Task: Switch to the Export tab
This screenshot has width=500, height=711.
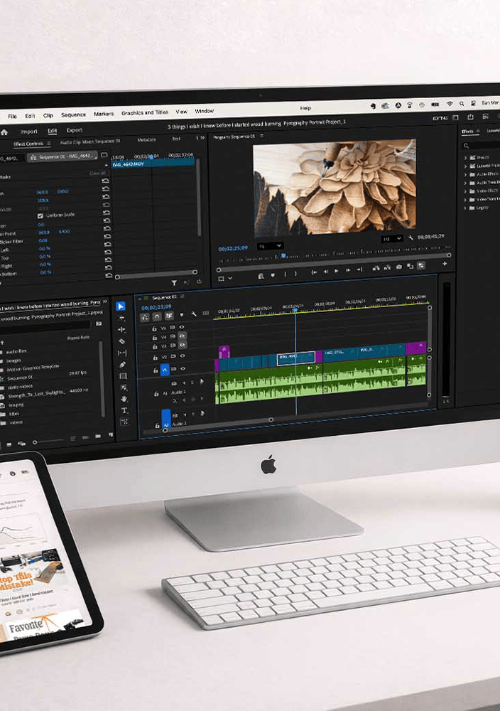Action: pyautogui.click(x=75, y=130)
